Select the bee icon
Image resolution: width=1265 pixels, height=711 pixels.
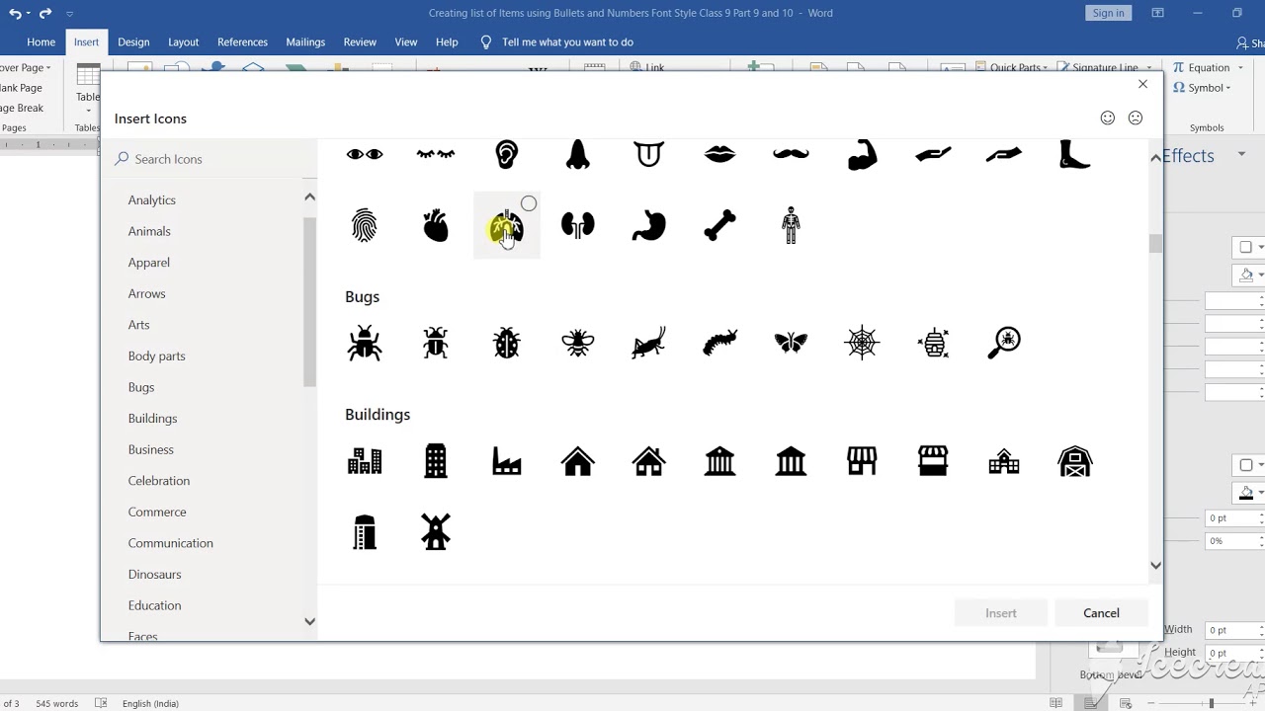click(x=578, y=343)
